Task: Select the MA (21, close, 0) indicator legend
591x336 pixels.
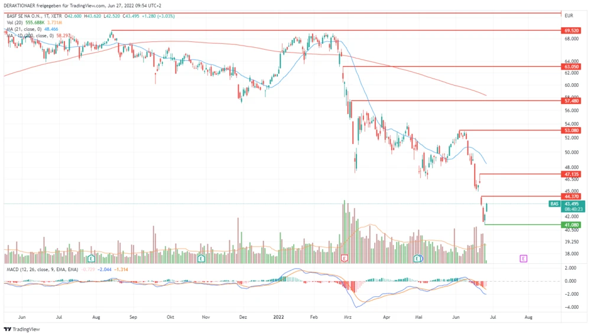Action: pos(24,29)
